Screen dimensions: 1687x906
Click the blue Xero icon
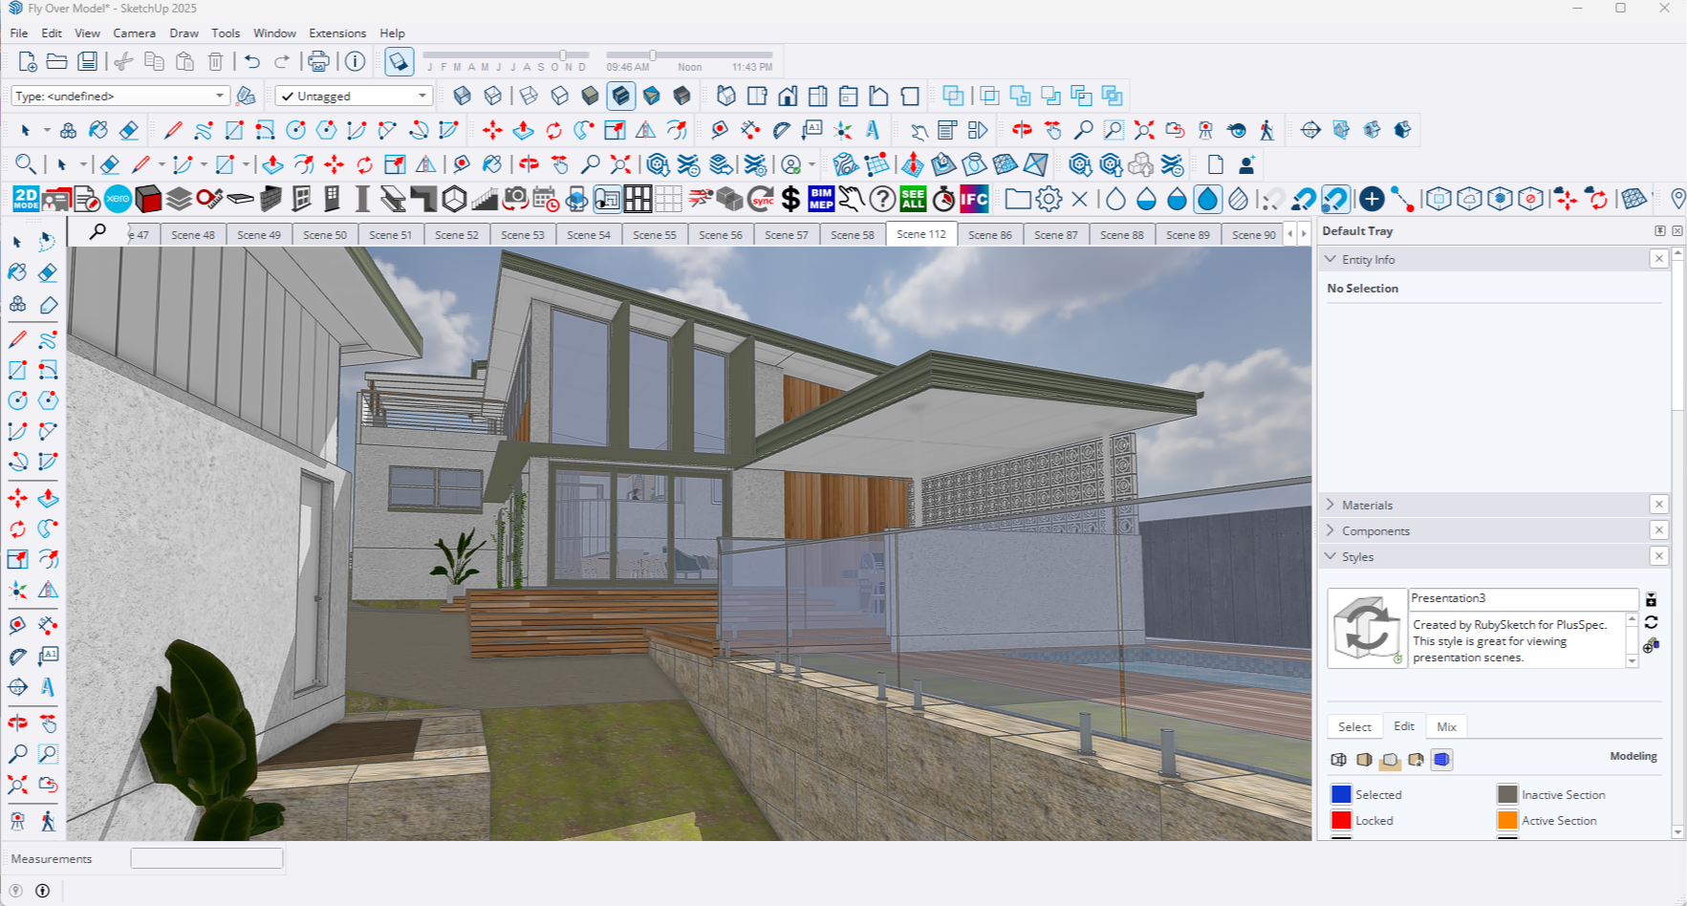coord(118,199)
